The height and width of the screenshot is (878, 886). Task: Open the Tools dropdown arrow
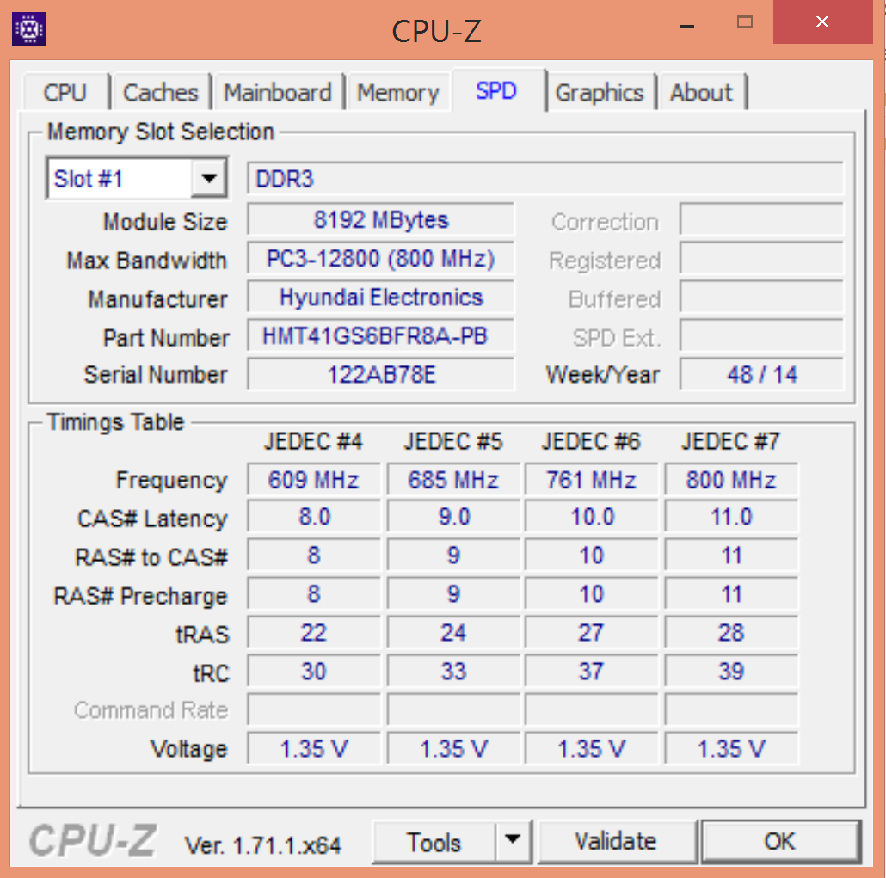[513, 841]
